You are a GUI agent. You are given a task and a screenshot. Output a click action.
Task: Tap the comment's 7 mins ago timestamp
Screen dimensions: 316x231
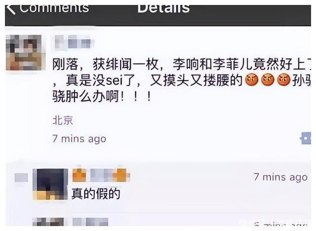click(x=281, y=177)
